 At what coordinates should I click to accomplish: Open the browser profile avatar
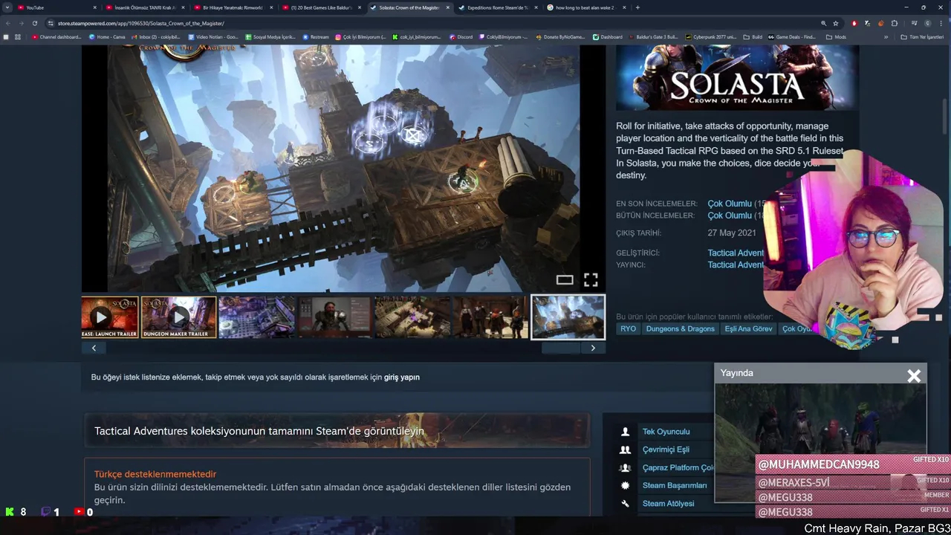click(927, 23)
